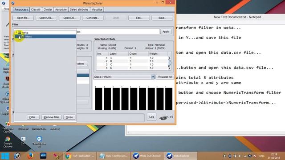Click the Weight column header
Image resolution: width=285 pixels, height=160 pixels.
point(158,54)
